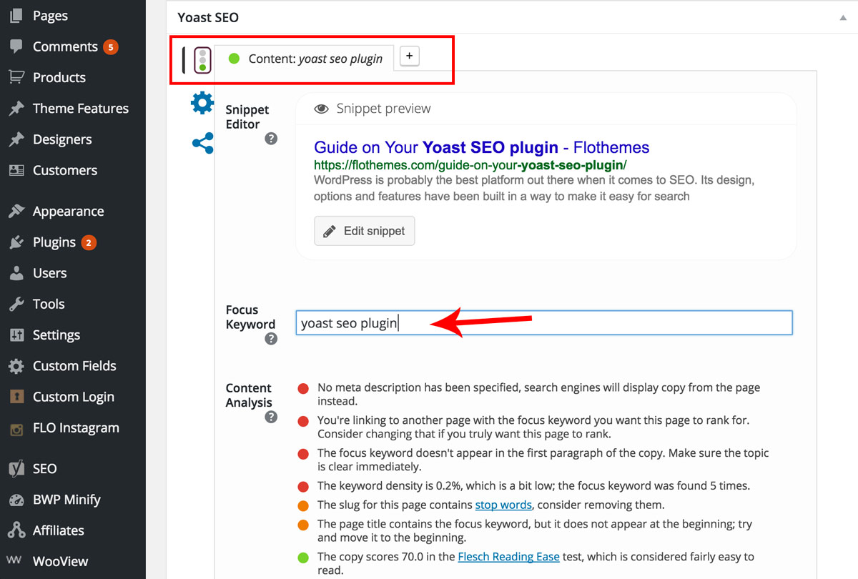Select the Yoast traffic light content icon
858x579 pixels.
click(x=202, y=59)
